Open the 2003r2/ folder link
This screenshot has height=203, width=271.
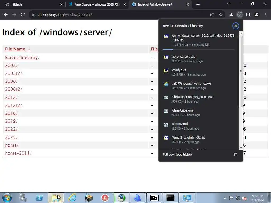(14, 73)
